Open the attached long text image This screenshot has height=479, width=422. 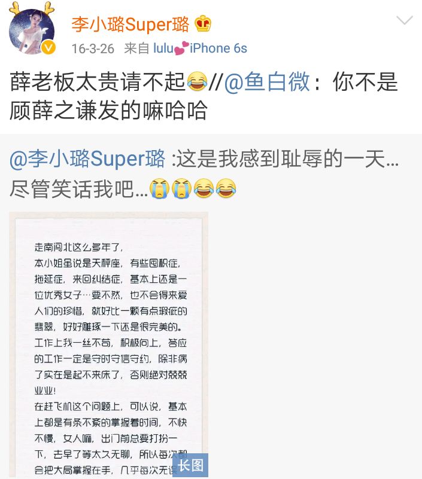(x=108, y=344)
